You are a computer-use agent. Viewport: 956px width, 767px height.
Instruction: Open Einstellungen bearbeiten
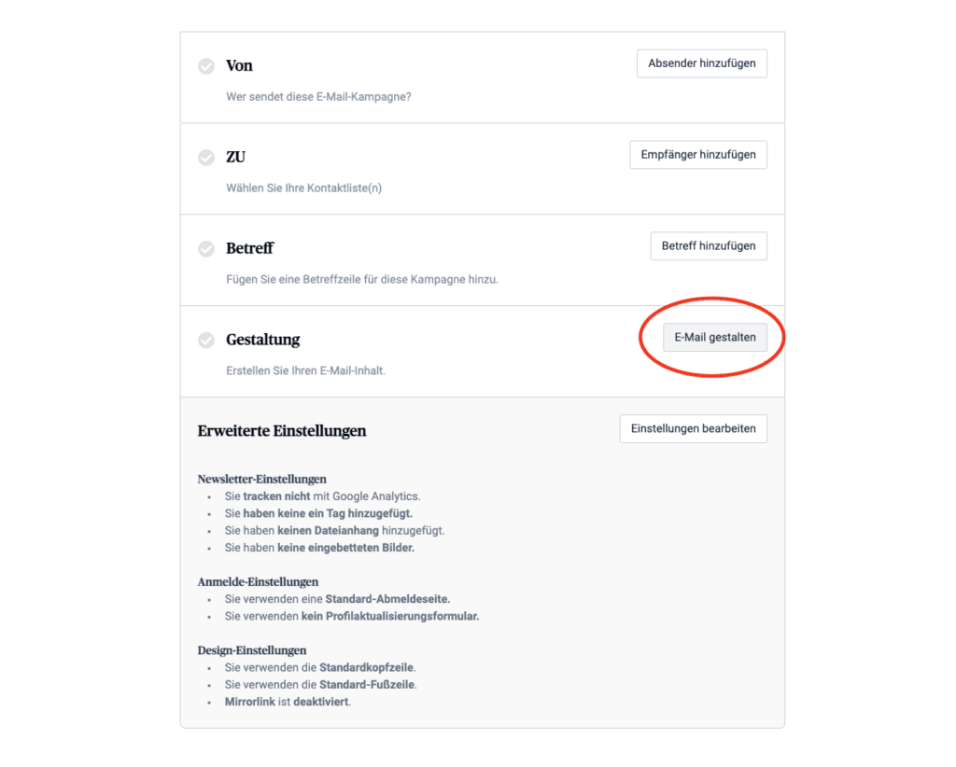(x=694, y=429)
